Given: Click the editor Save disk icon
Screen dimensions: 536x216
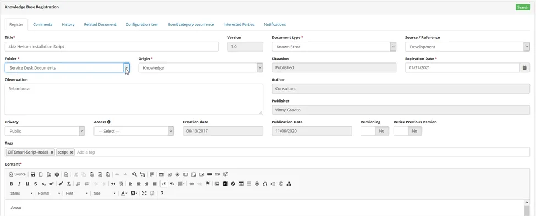Looking at the screenshot, I should 33,174.
